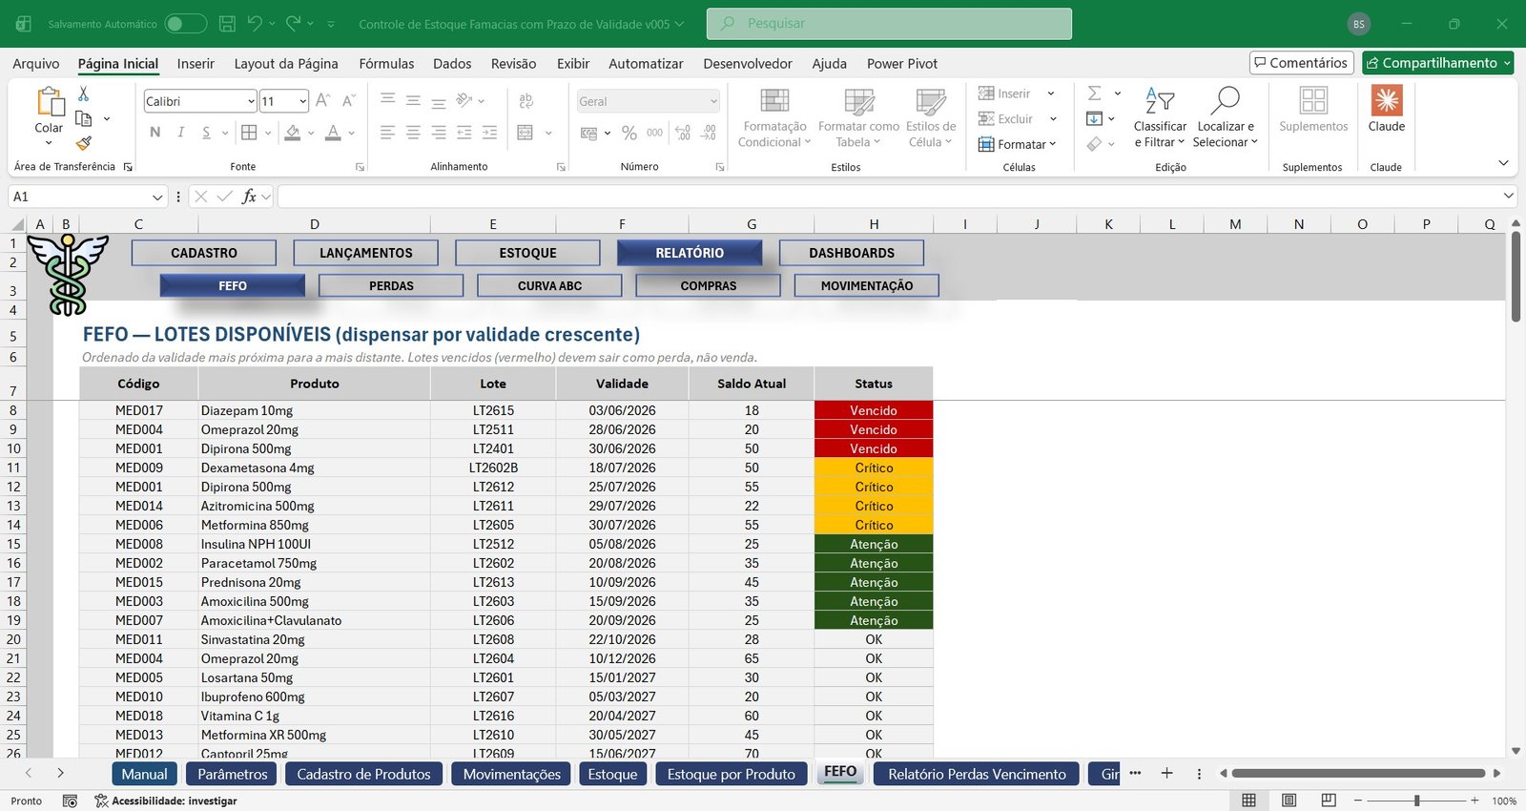Open the font size 11 dropdown
The height and width of the screenshot is (811, 1526).
[302, 101]
